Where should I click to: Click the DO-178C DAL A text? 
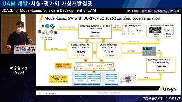point(102,67)
